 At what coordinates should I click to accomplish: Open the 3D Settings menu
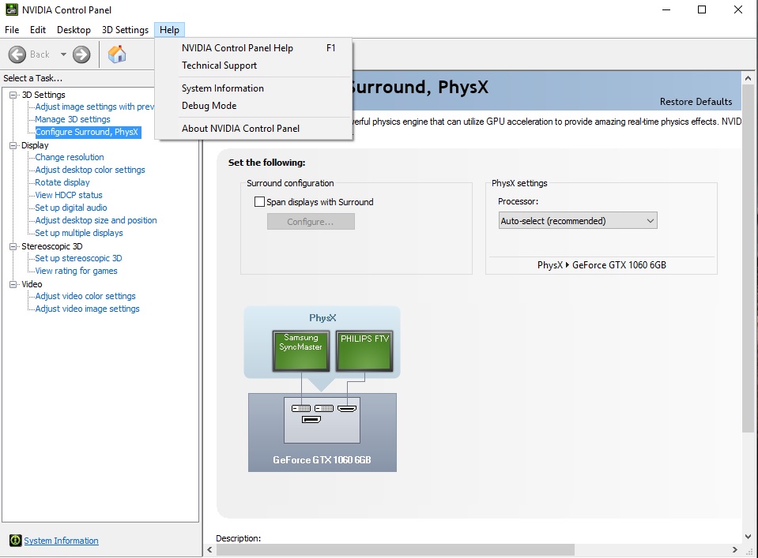coord(125,30)
